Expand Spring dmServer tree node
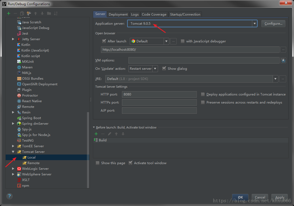 point(13,123)
